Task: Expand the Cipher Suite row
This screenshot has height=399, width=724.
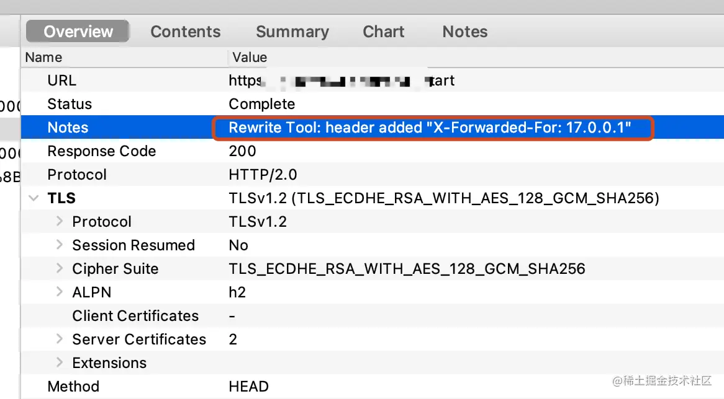Action: 59,268
